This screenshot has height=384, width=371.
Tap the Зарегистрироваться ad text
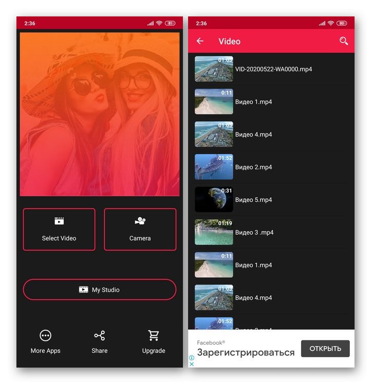(x=246, y=353)
